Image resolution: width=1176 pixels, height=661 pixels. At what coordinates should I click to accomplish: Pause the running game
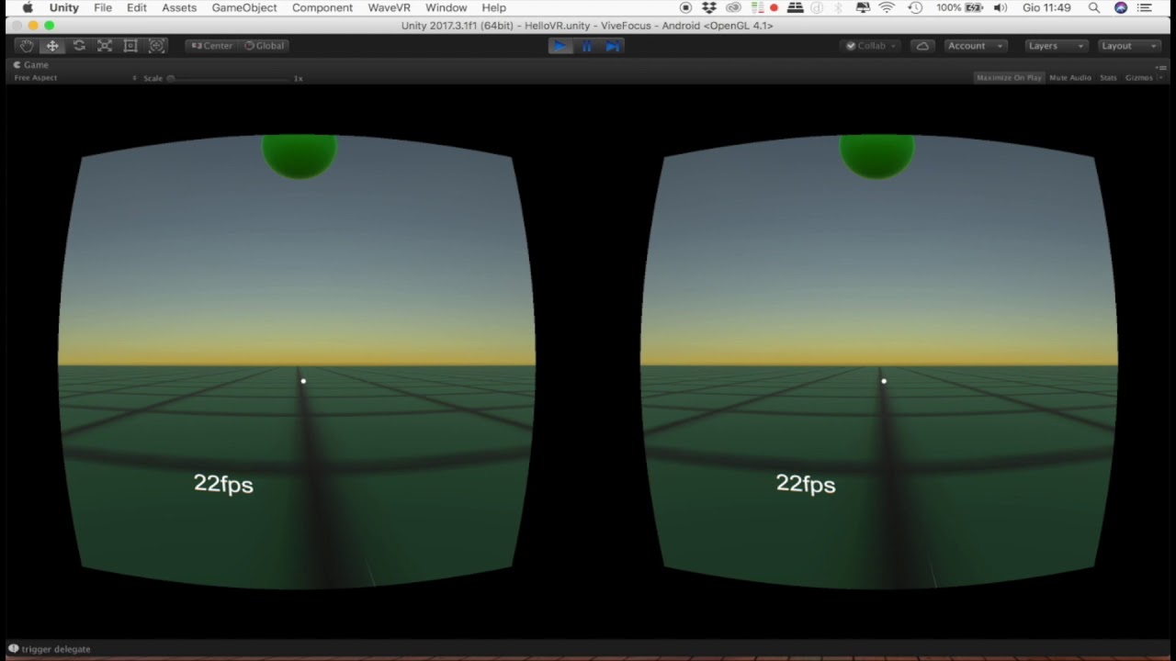[587, 46]
